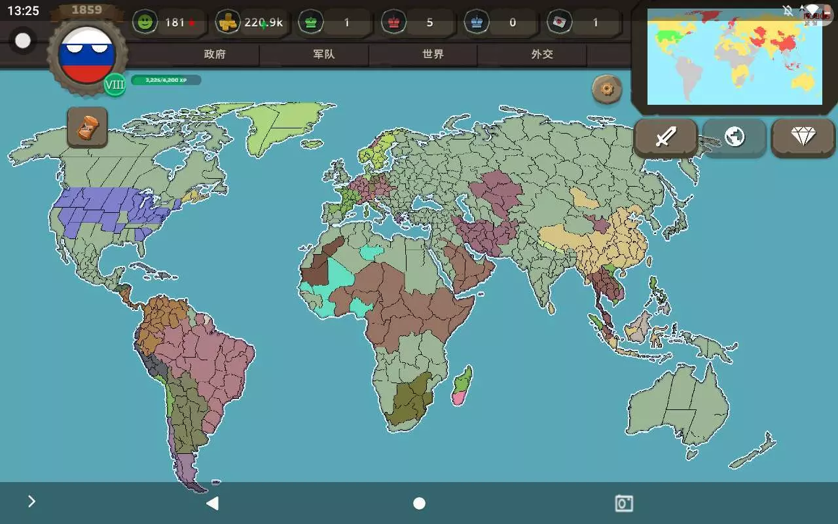Click the world minimap thumbnail
838x524 pixels.
(735, 56)
